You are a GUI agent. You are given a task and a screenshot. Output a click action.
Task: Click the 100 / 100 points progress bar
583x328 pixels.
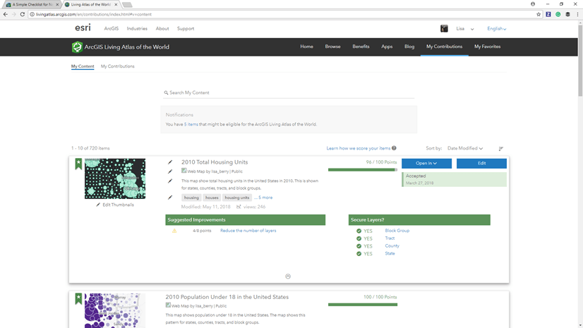[363, 305]
